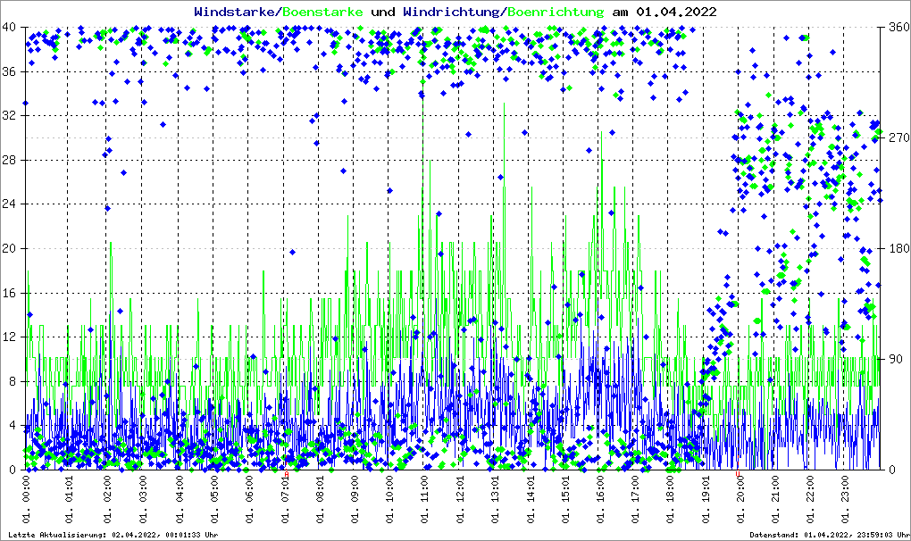Click the 'Letzte Aktualisierung' footer text

[110, 535]
